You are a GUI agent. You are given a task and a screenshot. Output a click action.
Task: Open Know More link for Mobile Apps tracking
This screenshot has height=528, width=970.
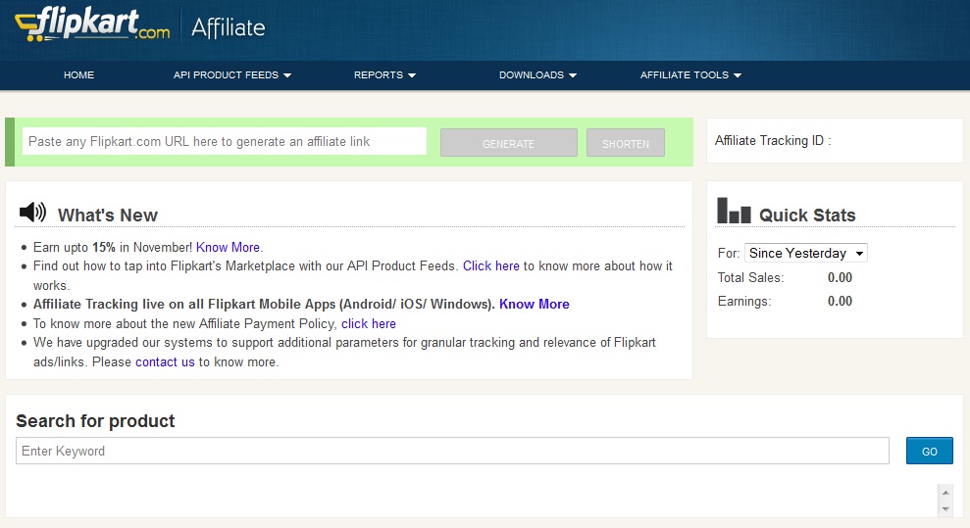tap(535, 304)
